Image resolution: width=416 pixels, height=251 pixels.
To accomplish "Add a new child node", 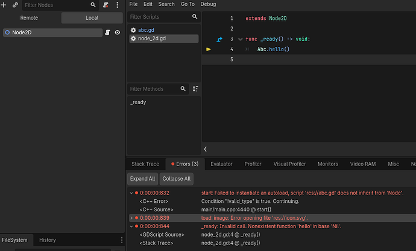I will pyautogui.click(x=4, y=5).
